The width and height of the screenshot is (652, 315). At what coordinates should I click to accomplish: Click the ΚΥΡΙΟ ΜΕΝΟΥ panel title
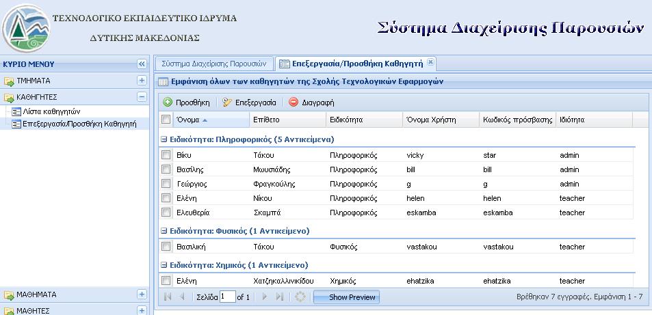[29, 64]
